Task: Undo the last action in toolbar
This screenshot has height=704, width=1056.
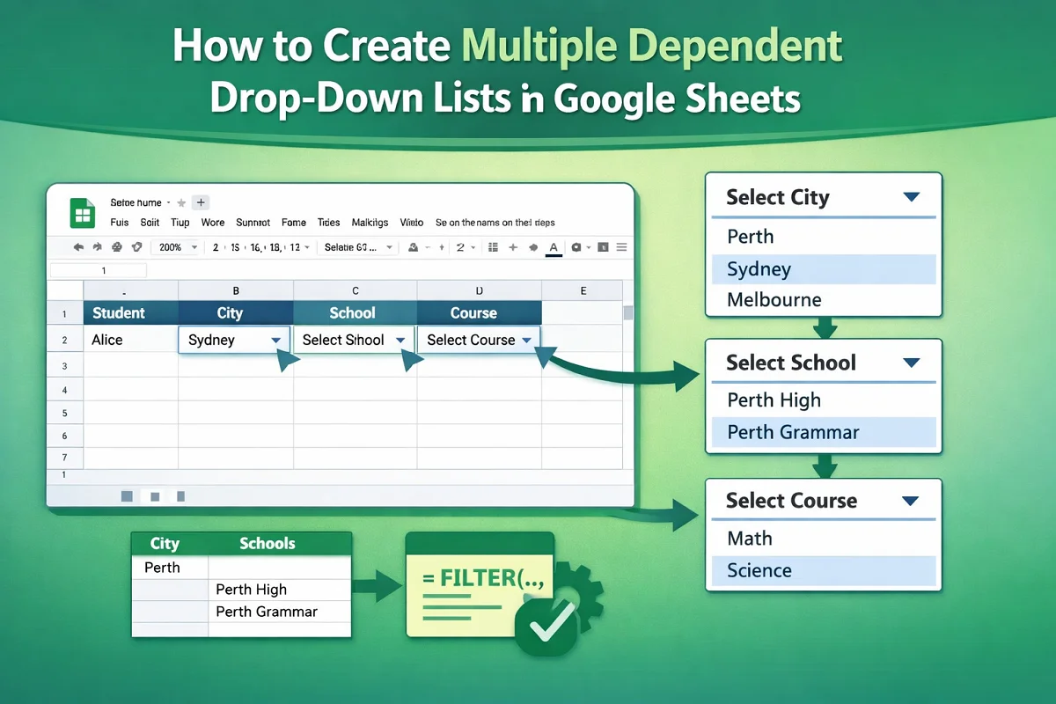Action: 78,247
